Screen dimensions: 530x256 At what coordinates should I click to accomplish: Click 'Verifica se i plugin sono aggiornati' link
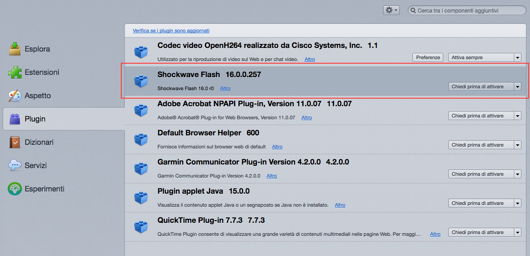(171, 30)
